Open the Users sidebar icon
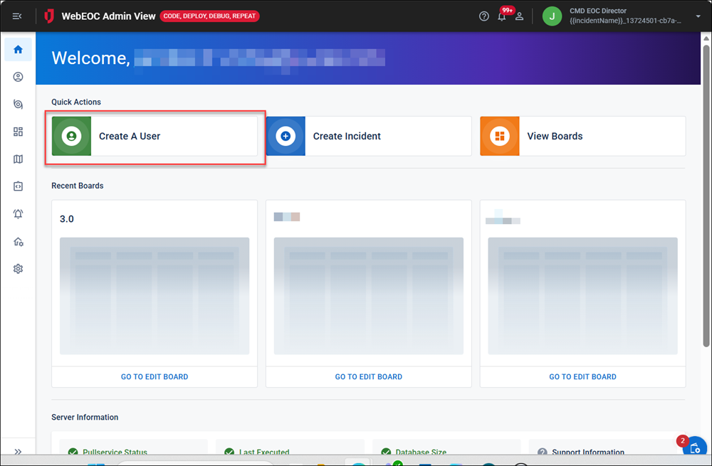The height and width of the screenshot is (466, 712). pos(19,77)
